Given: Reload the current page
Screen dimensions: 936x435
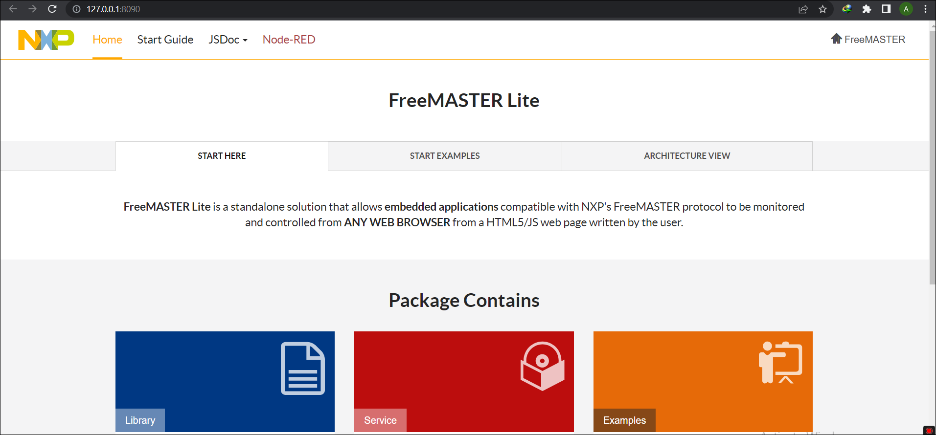Looking at the screenshot, I should (52, 9).
